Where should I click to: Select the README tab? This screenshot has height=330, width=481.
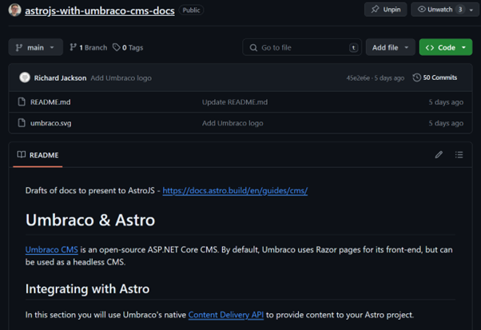pyautogui.click(x=38, y=155)
